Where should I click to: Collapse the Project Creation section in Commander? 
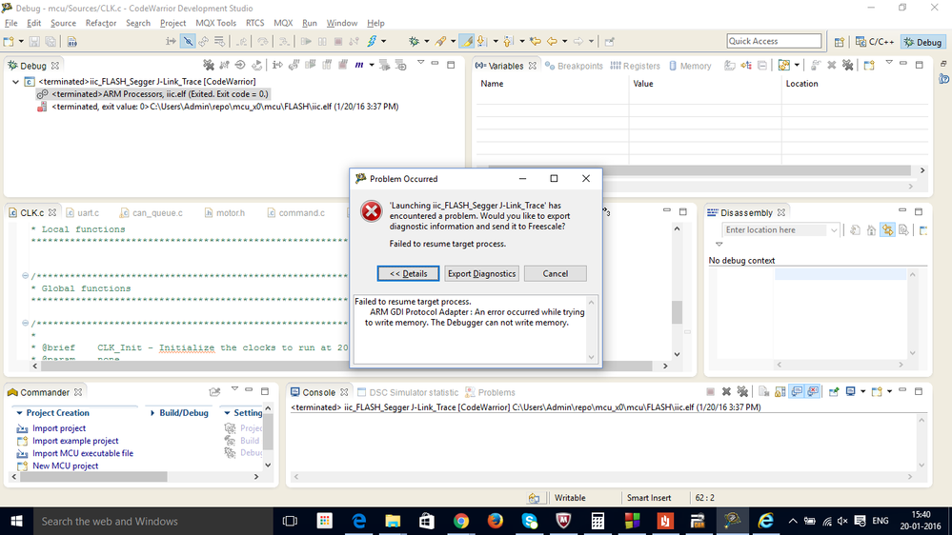(19, 413)
